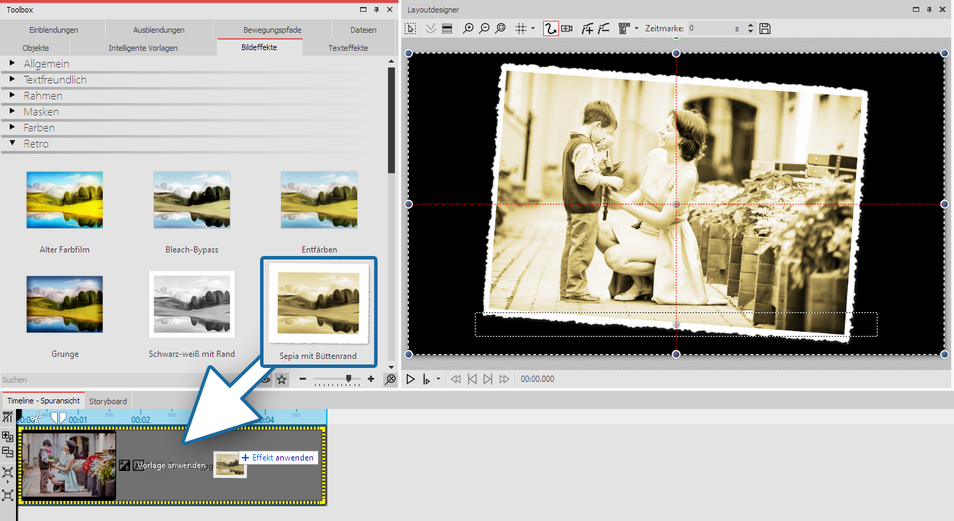Screen dimensions: 954x521
Task: Click the zoom out magnifier in Layoutdesigner
Action: pyautogui.click(x=484, y=29)
